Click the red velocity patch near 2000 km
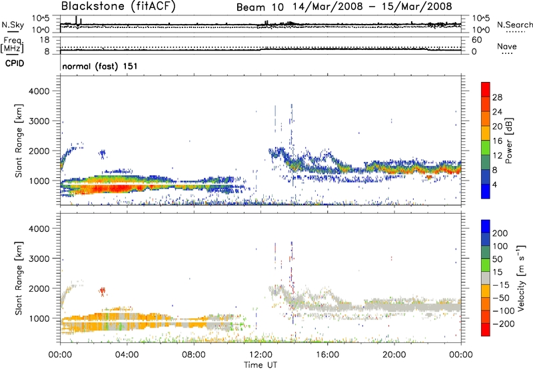533x369 pixels. (x=103, y=291)
